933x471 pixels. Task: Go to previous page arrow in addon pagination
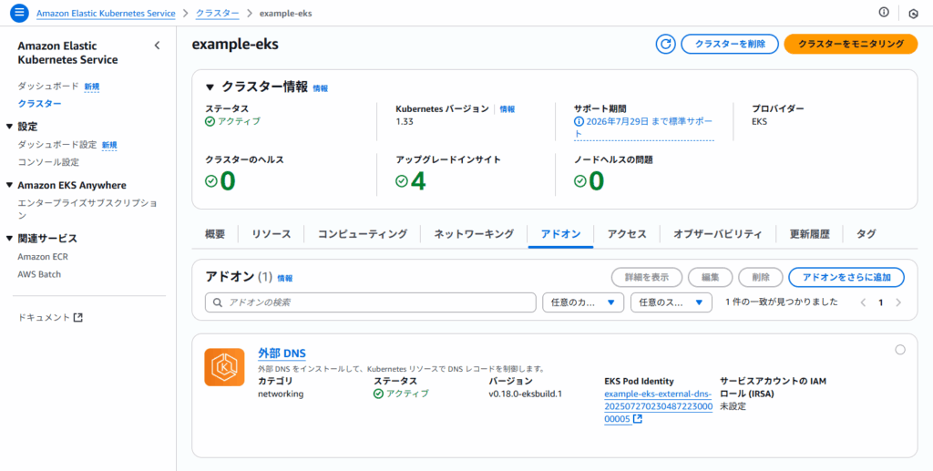click(864, 302)
